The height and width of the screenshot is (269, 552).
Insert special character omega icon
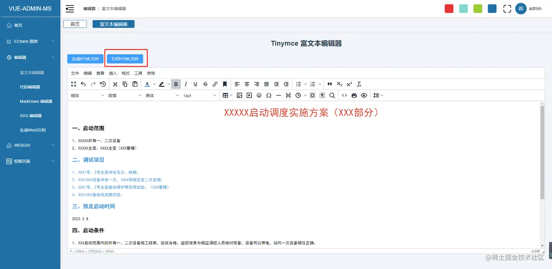269,95
